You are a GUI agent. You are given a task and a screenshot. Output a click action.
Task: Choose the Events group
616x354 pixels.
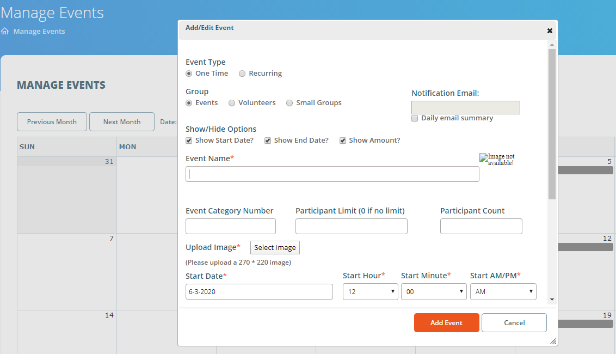pyautogui.click(x=189, y=103)
